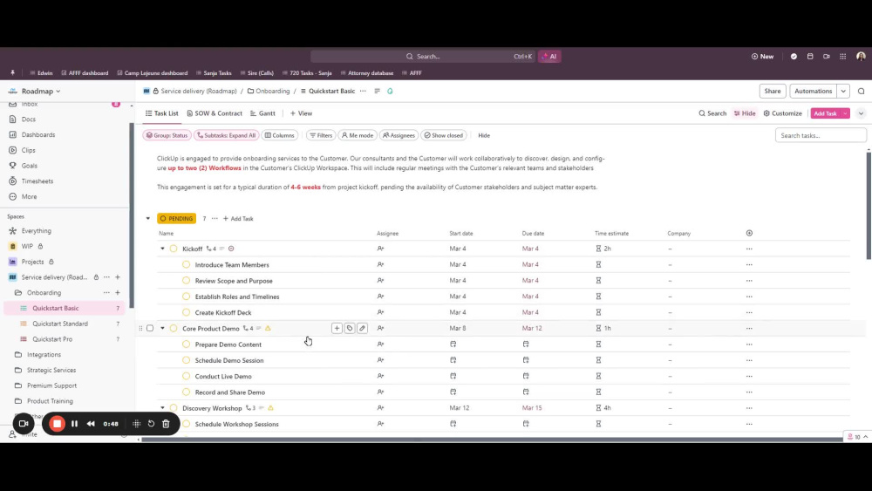This screenshot has height=491, width=872.
Task: Expand the Integrations folder
Action: tap(44, 355)
